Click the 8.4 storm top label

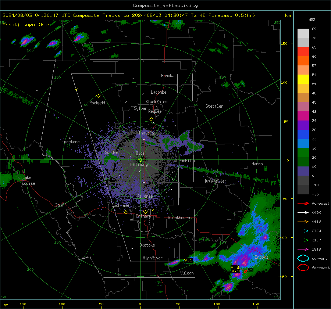235,268
